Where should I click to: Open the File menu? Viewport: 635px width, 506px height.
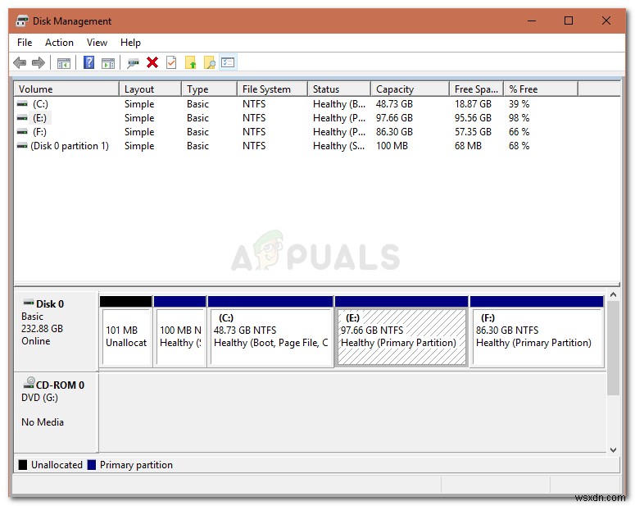25,43
